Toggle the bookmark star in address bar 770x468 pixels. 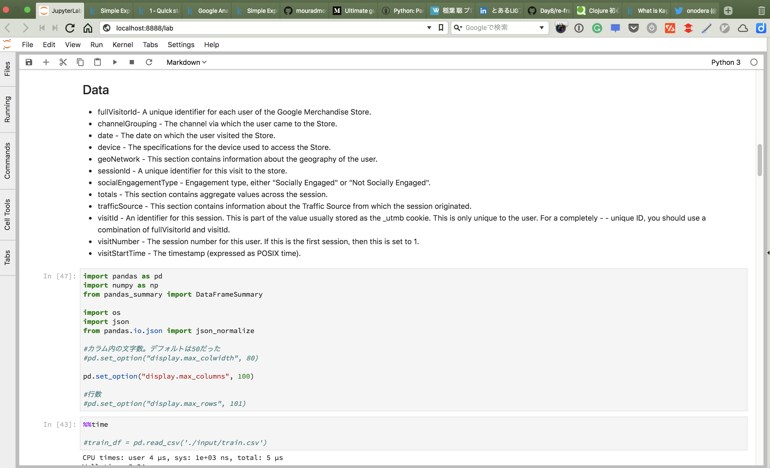point(441,28)
